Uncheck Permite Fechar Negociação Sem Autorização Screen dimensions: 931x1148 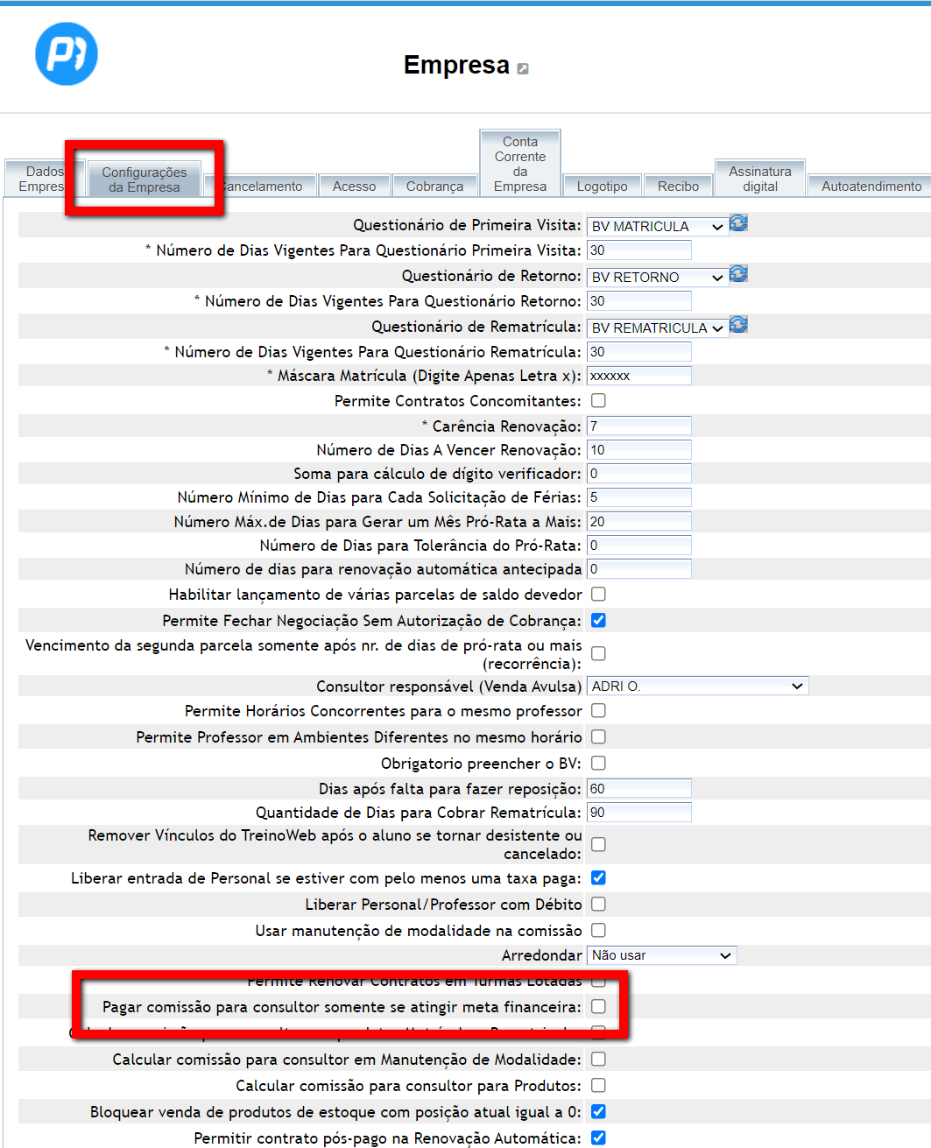[598, 621]
